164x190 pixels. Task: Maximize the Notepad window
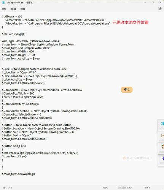point(153,3)
